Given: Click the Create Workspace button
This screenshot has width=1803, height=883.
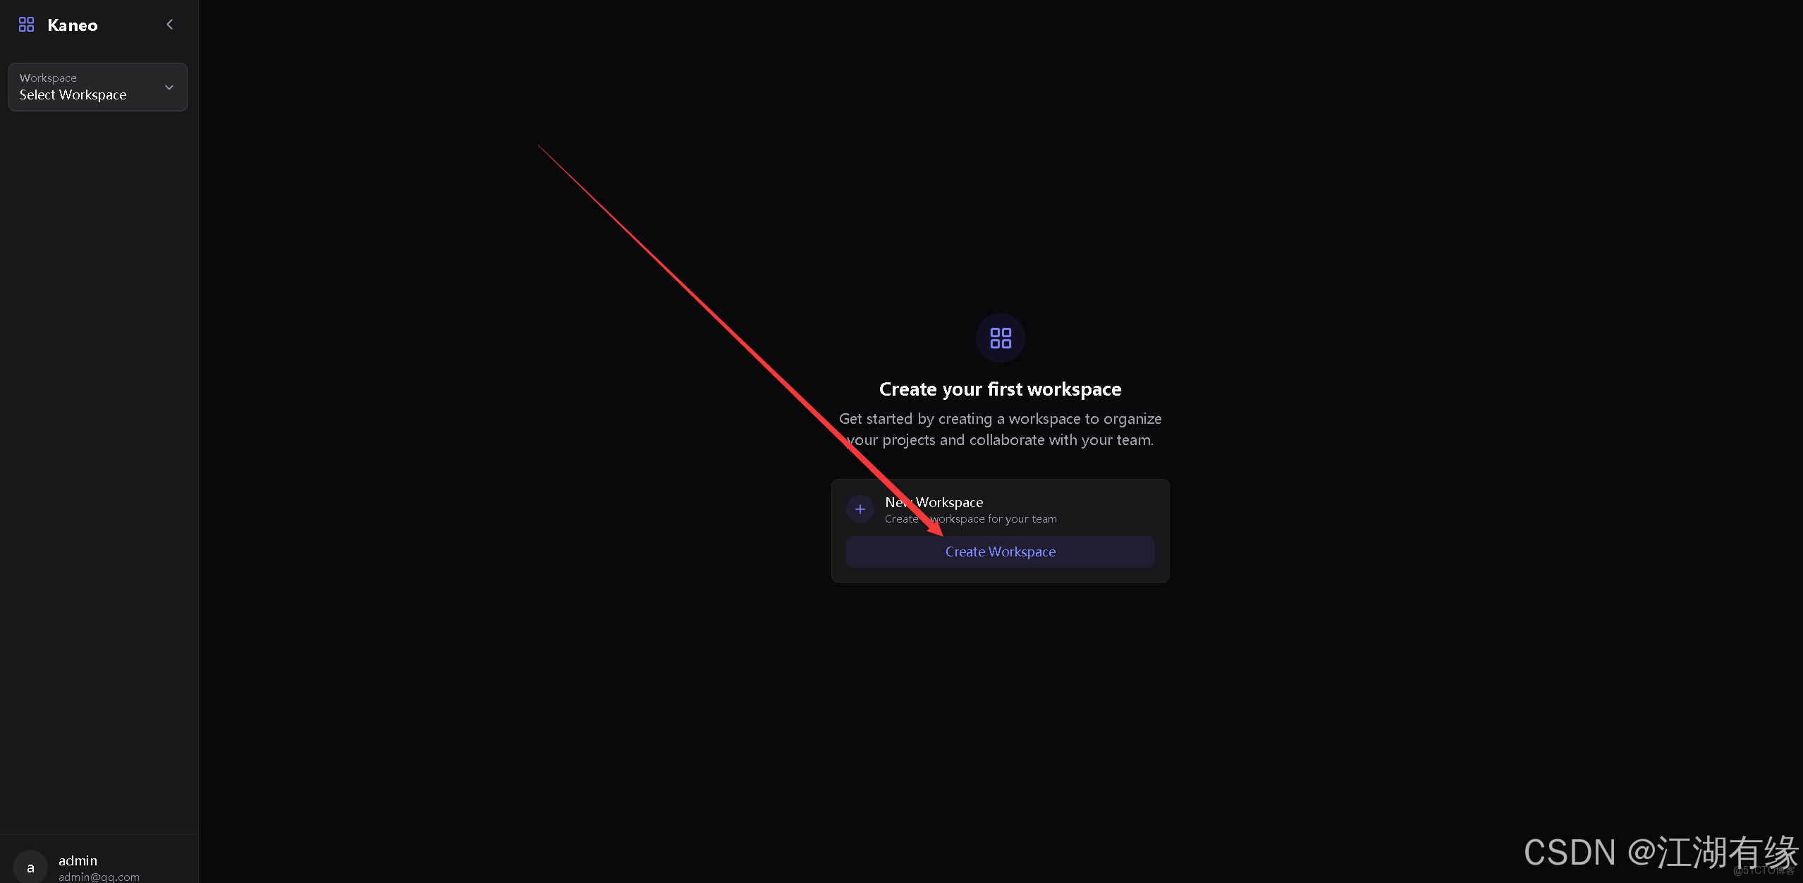Looking at the screenshot, I should 1000,552.
